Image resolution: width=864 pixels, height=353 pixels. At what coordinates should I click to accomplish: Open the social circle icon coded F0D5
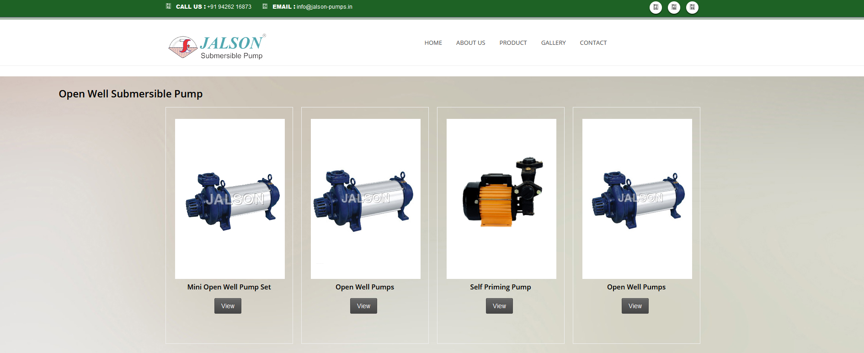point(656,7)
